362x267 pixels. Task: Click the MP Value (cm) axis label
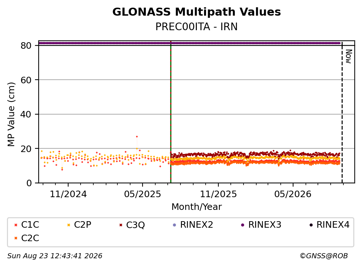(x=11, y=114)
